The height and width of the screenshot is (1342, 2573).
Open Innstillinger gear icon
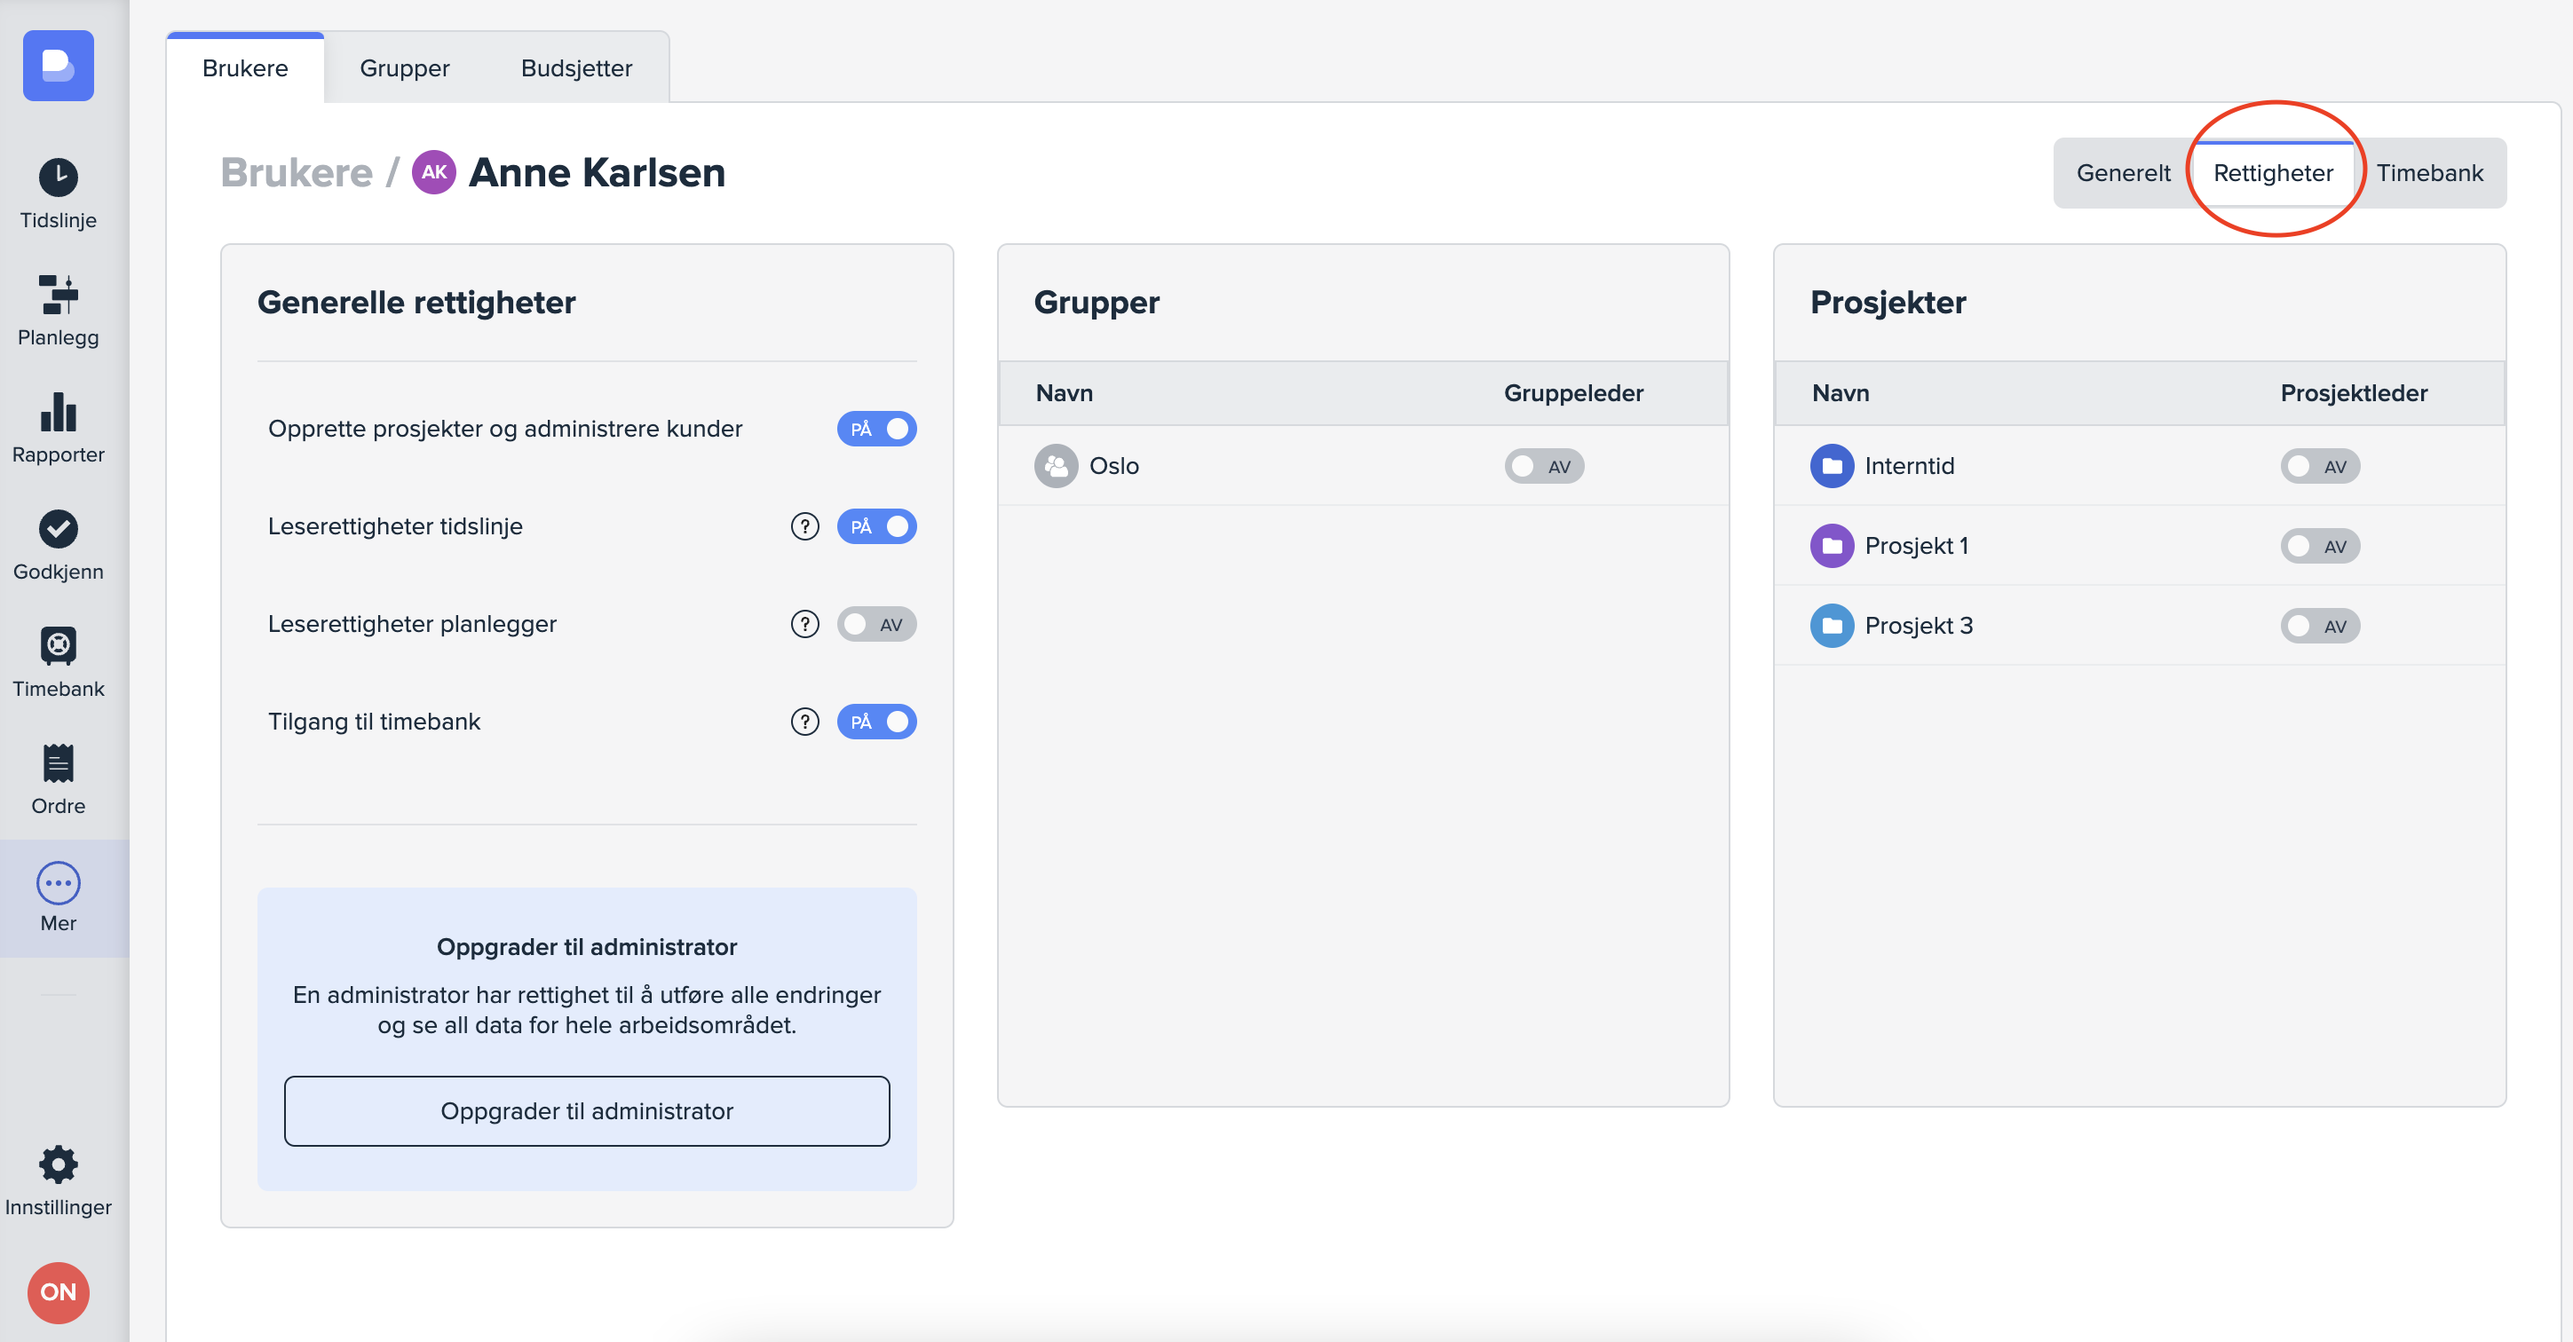click(58, 1164)
